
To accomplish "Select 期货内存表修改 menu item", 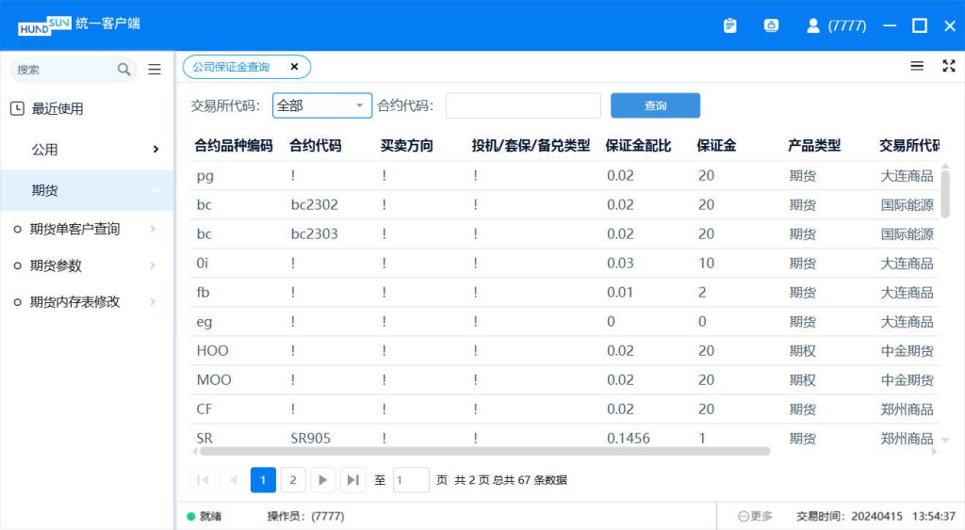I will (x=75, y=302).
